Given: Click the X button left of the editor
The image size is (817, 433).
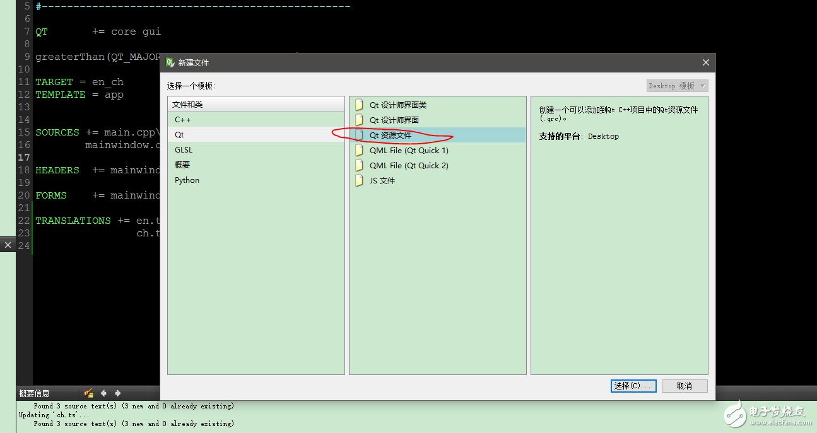Looking at the screenshot, I should coord(8,245).
